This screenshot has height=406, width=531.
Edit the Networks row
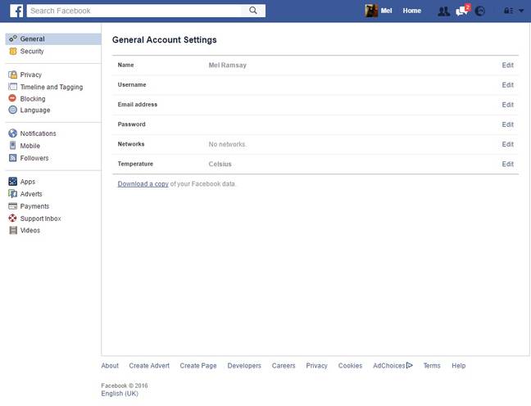pyautogui.click(x=507, y=144)
